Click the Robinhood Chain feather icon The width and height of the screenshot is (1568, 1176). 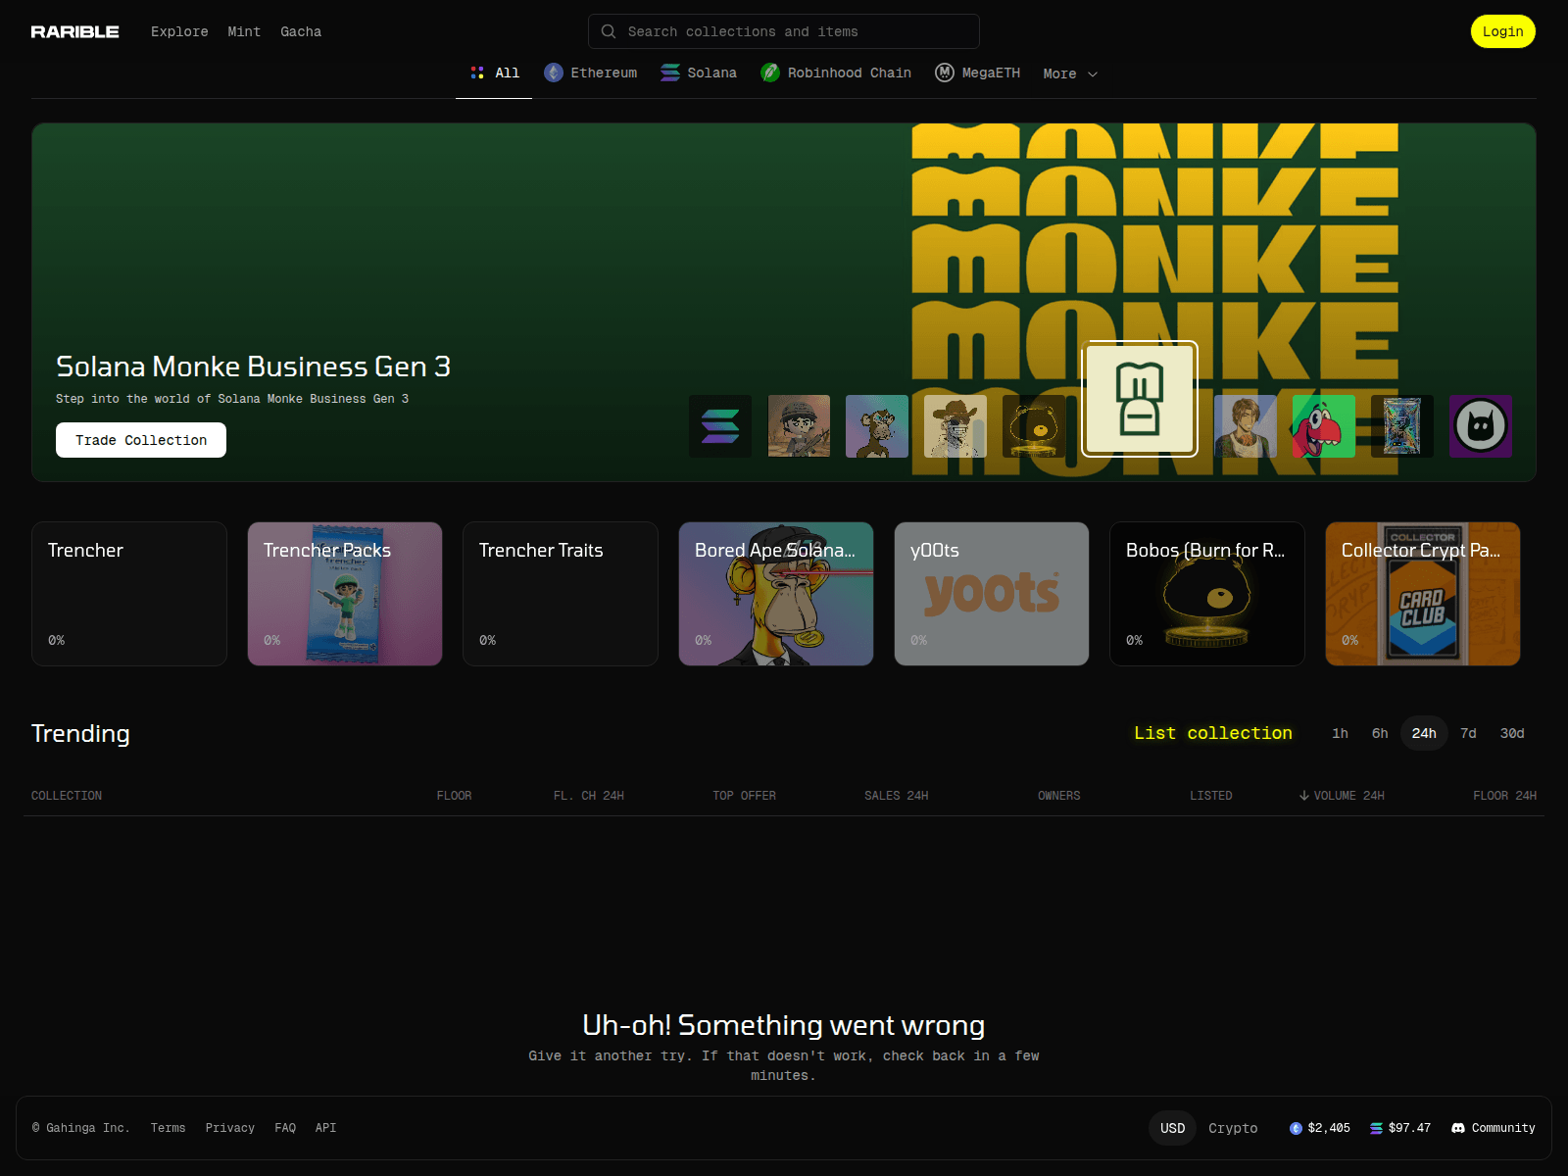coord(770,73)
